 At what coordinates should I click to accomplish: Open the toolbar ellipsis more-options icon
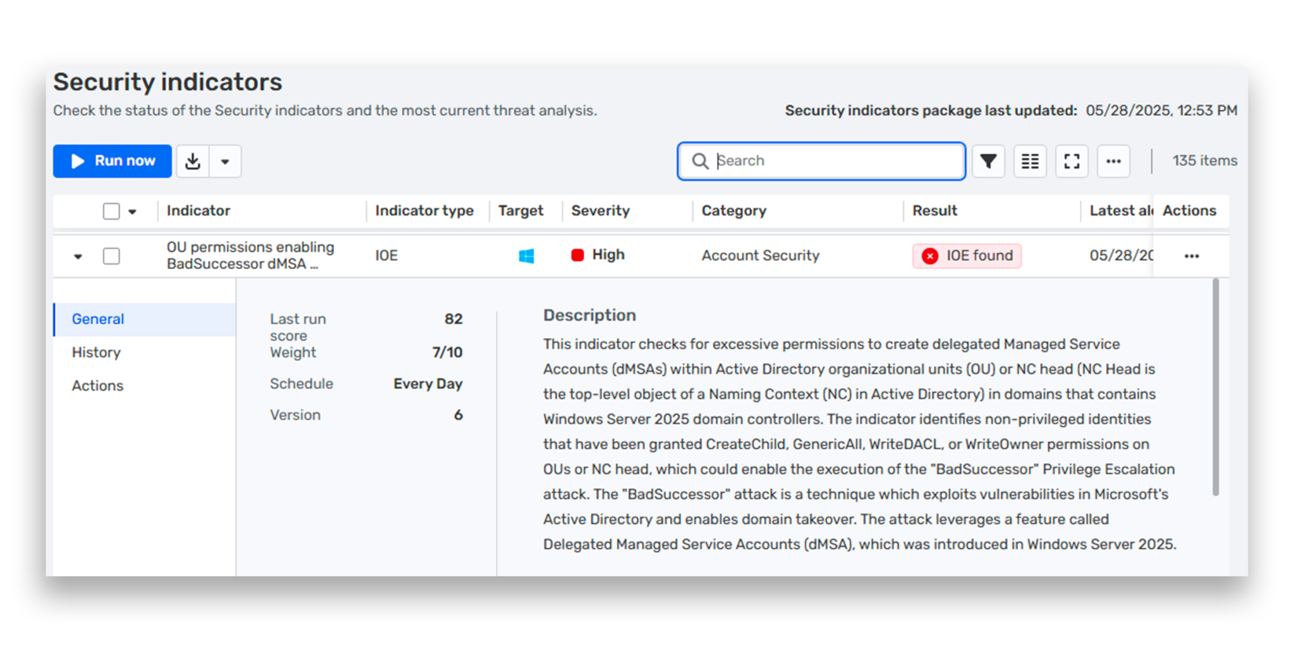point(1113,161)
